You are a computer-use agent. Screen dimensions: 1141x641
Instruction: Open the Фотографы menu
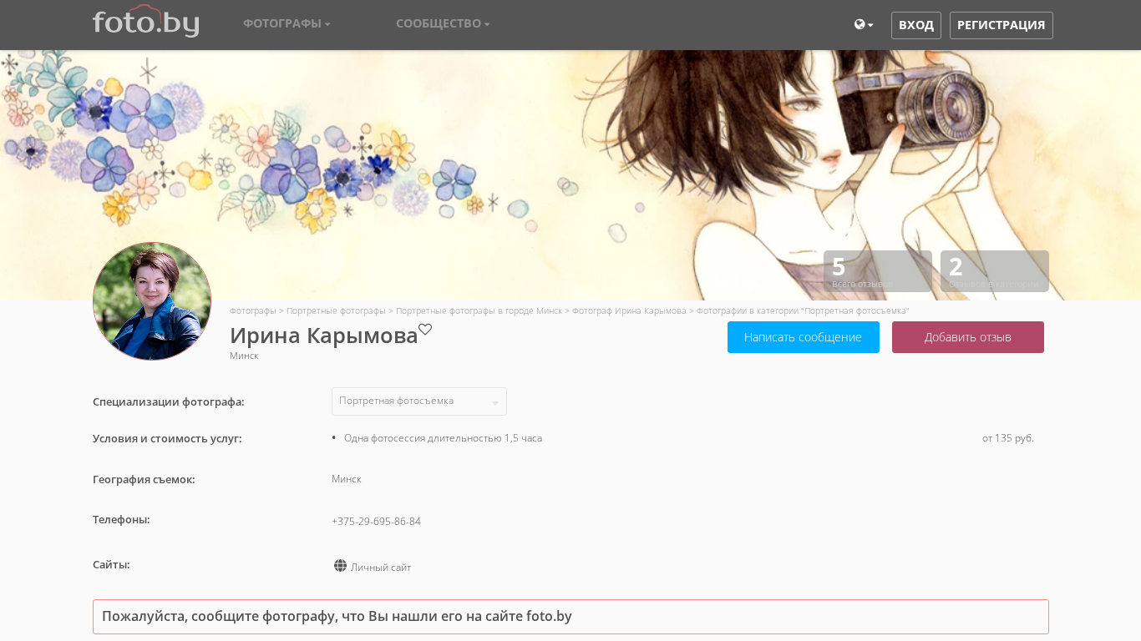(x=287, y=23)
